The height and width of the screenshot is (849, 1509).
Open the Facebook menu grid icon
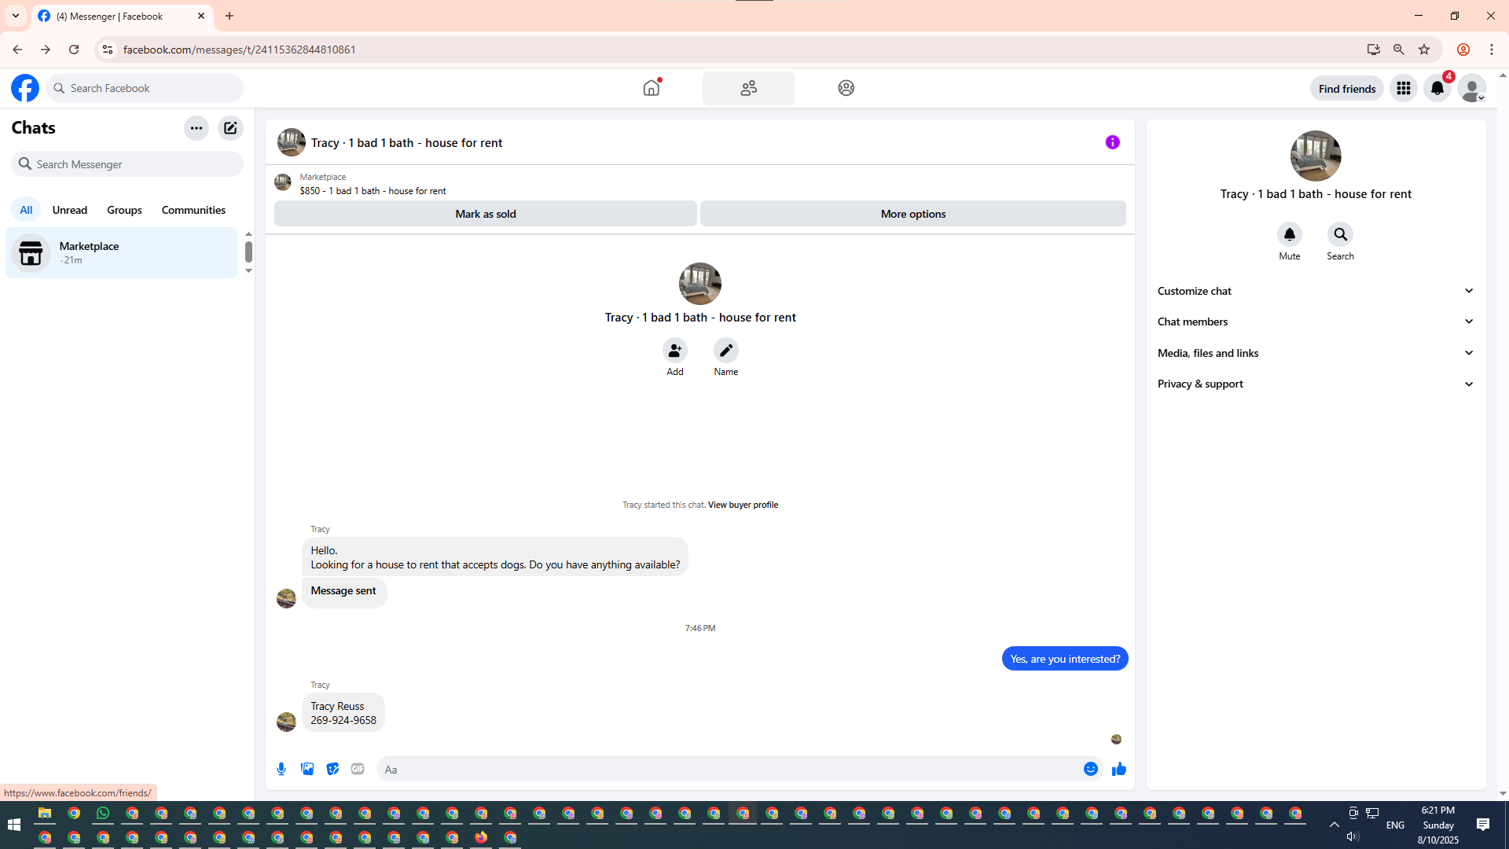[x=1403, y=89]
